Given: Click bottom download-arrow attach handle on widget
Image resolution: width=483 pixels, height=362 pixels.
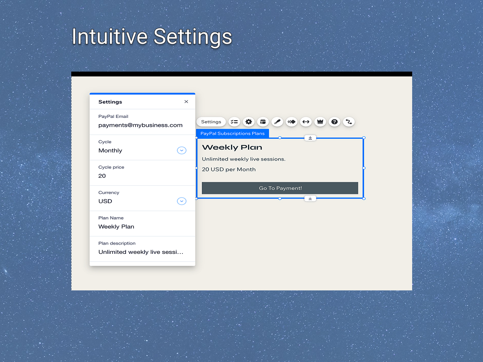Looking at the screenshot, I should click(x=310, y=198).
